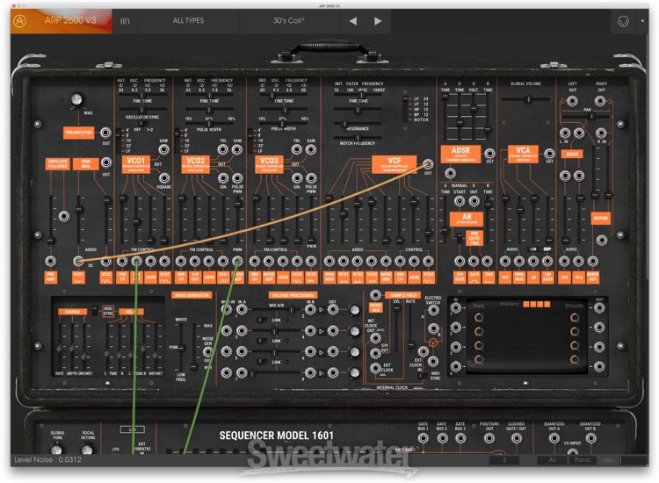Viewport: 659px width, 483px height.
Task: Click the AR MANUAL START button
Action: [x=460, y=201]
